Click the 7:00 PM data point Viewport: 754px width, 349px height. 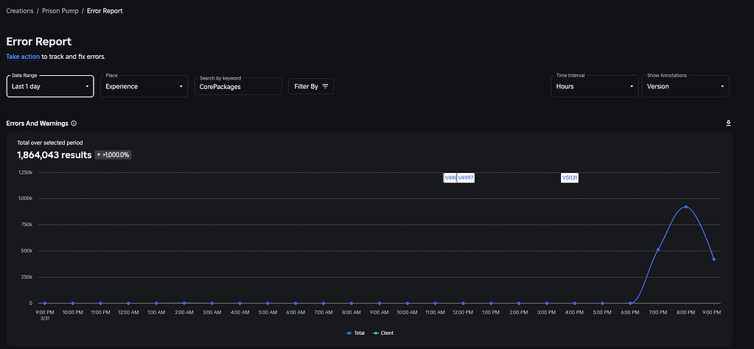[658, 250]
